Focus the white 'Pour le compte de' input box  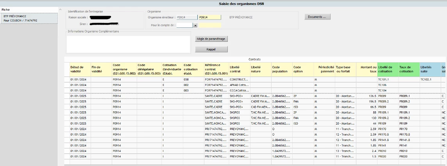(x=185, y=25)
